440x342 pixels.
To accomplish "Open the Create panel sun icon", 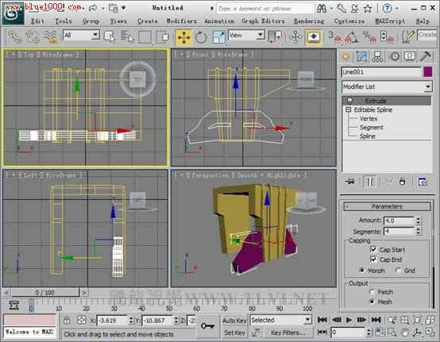I will [346, 56].
